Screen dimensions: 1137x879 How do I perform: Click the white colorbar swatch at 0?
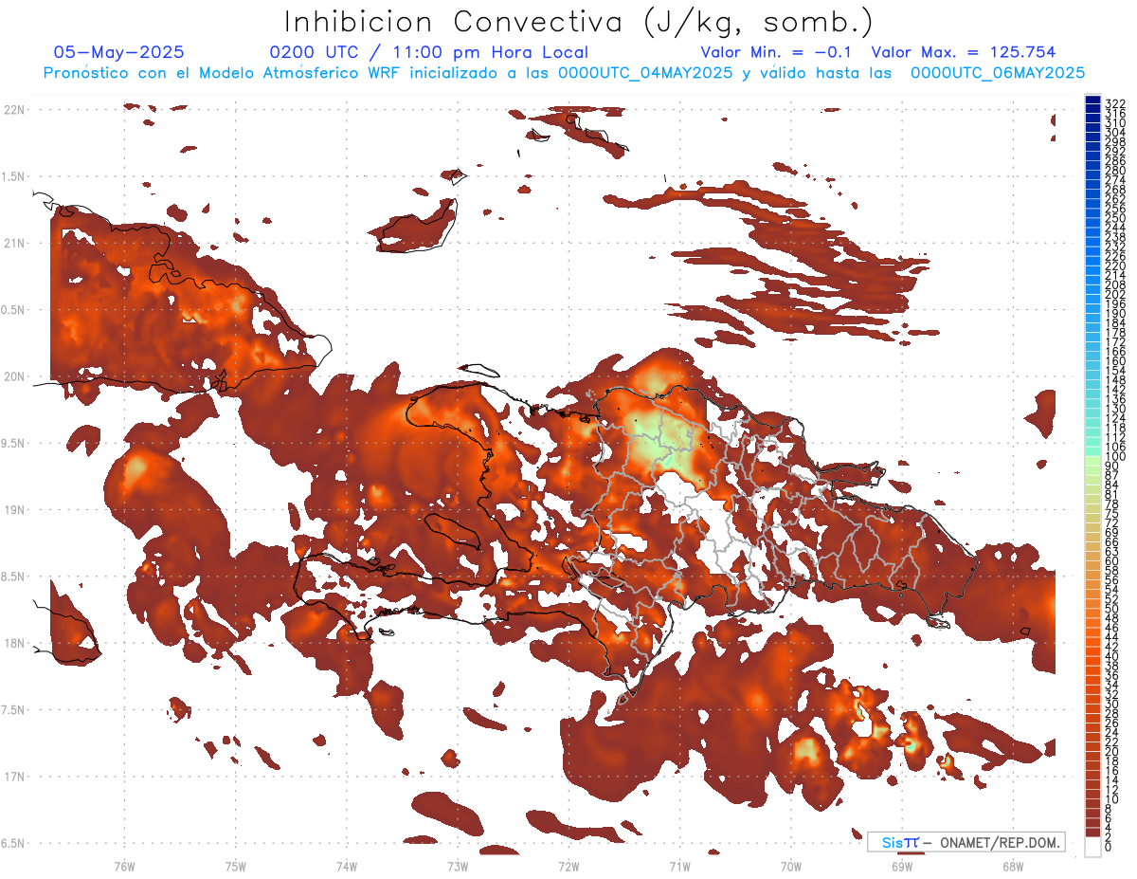click(1092, 847)
